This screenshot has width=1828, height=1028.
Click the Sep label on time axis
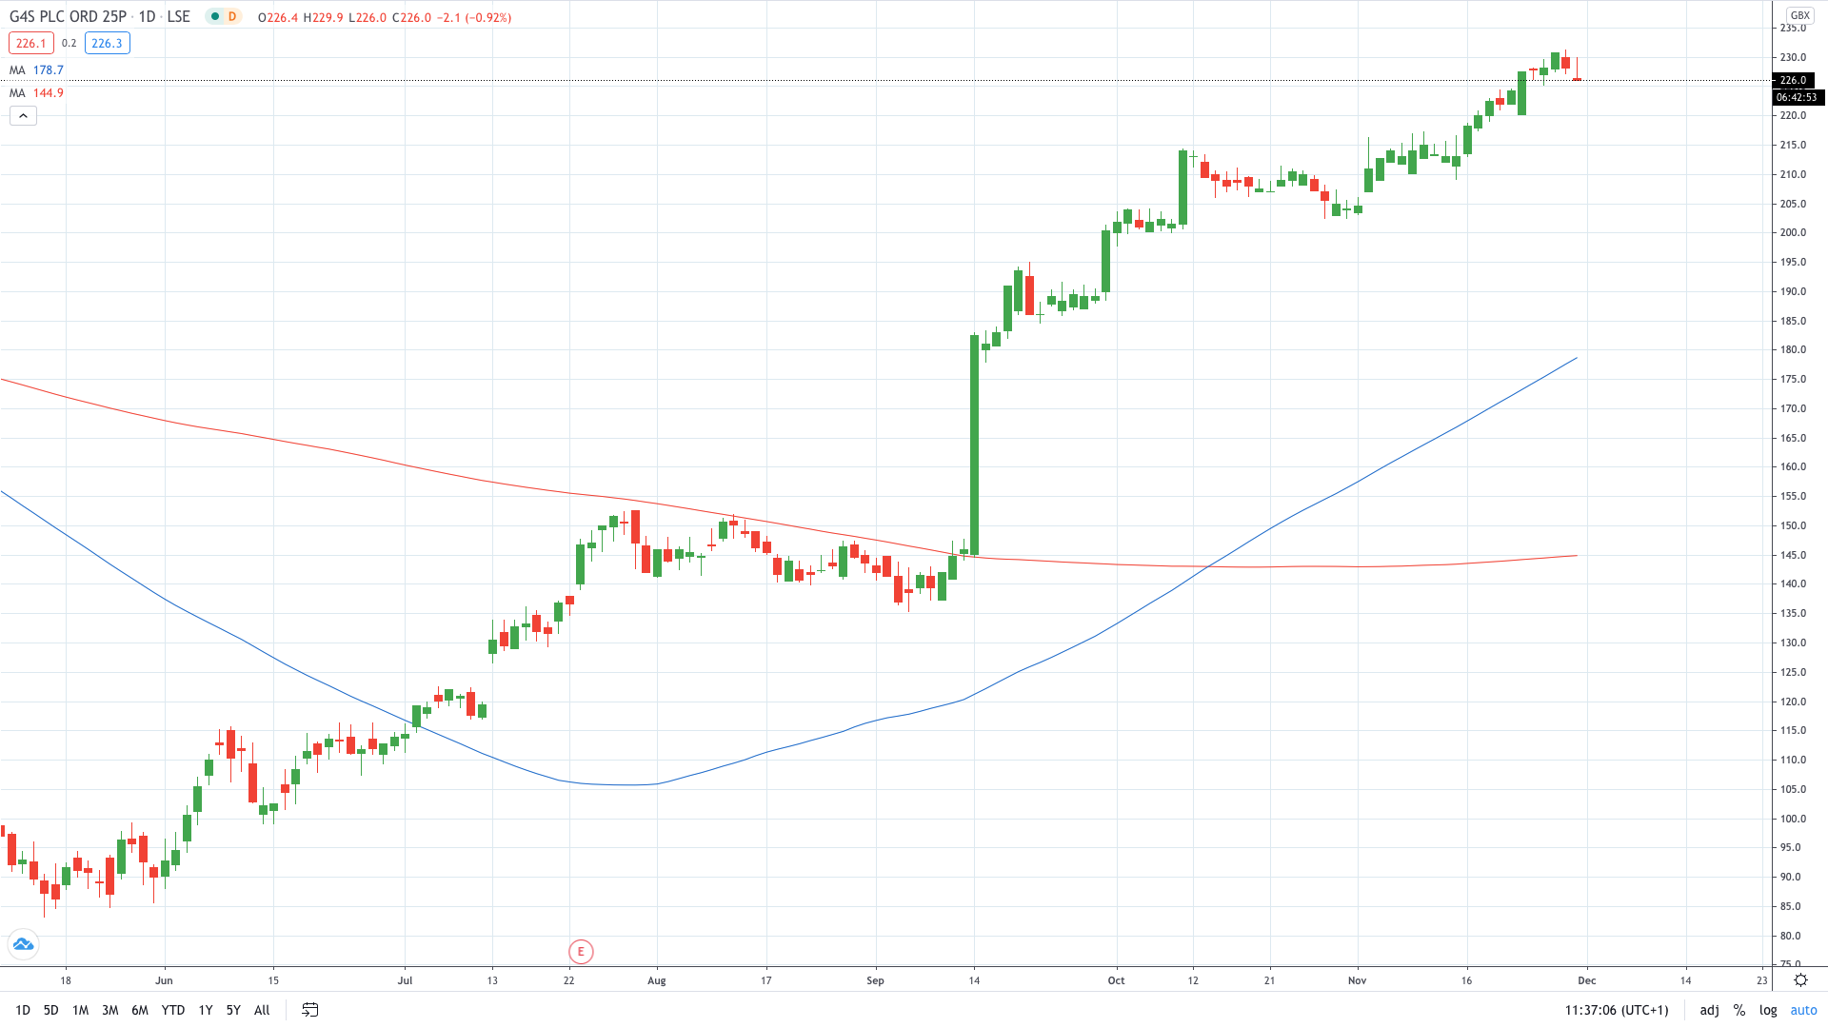(875, 980)
